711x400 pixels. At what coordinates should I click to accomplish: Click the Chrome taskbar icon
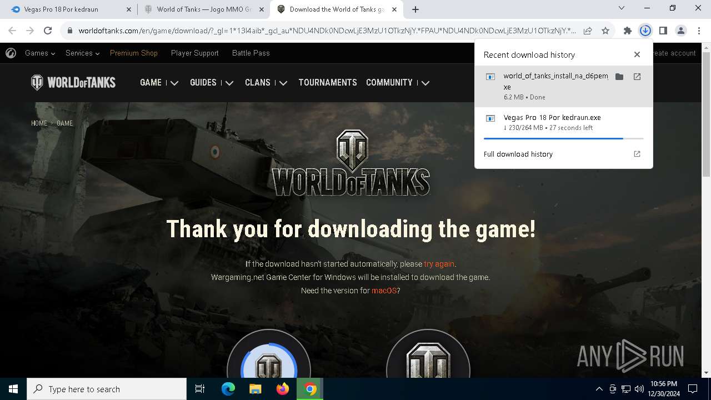[x=310, y=389]
